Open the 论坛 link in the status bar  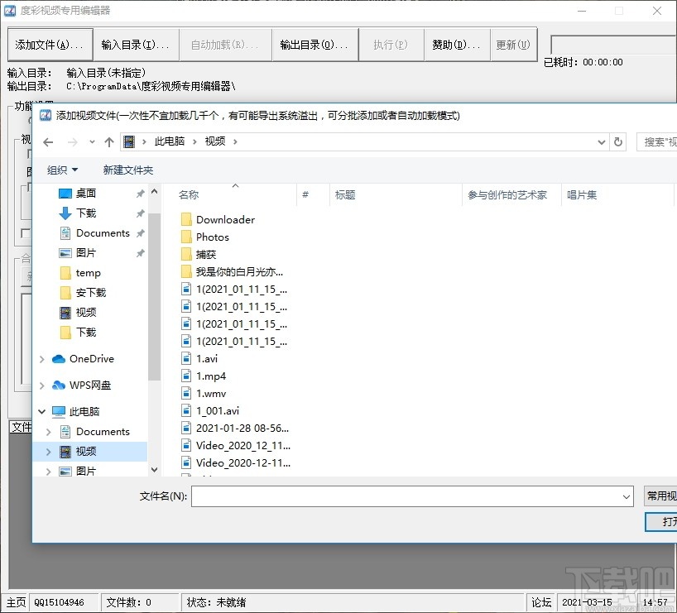point(541,602)
